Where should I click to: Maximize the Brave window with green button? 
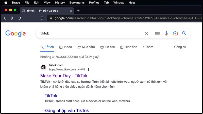(x=15, y=10)
